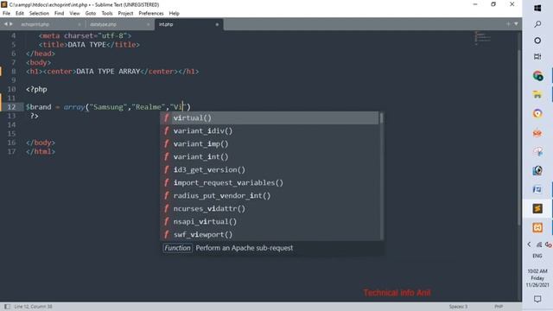Open Cortana circle icon
Screen dimensions: 553x311
coord(537,41)
